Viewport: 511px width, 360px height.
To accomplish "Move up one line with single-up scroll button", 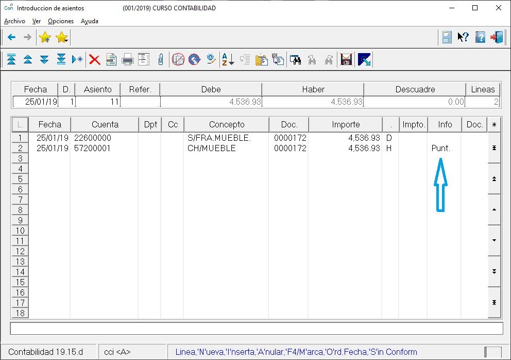I will click(x=494, y=209).
